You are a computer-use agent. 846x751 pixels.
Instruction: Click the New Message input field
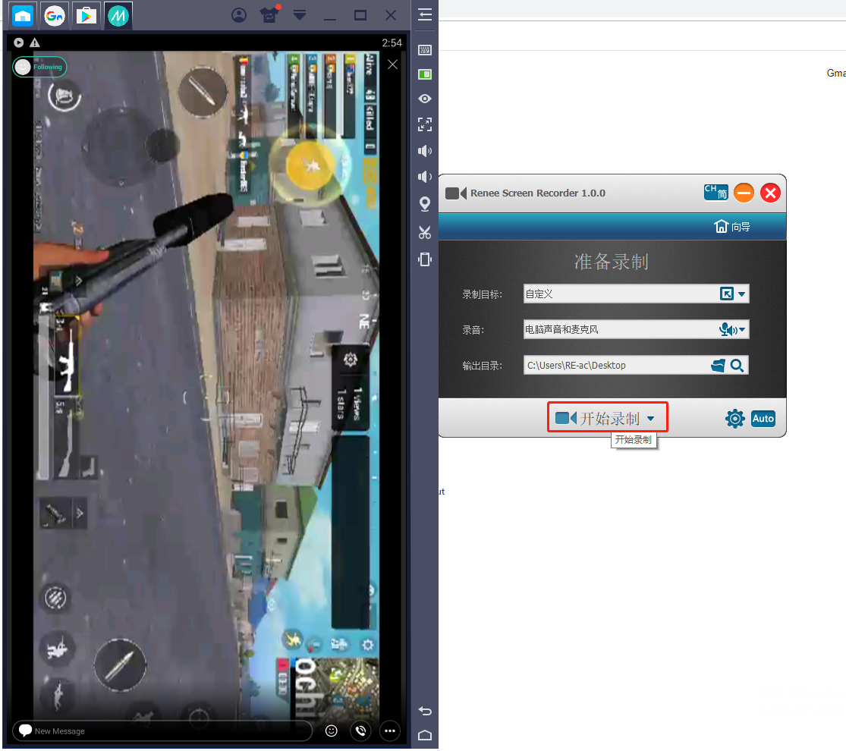(162, 731)
